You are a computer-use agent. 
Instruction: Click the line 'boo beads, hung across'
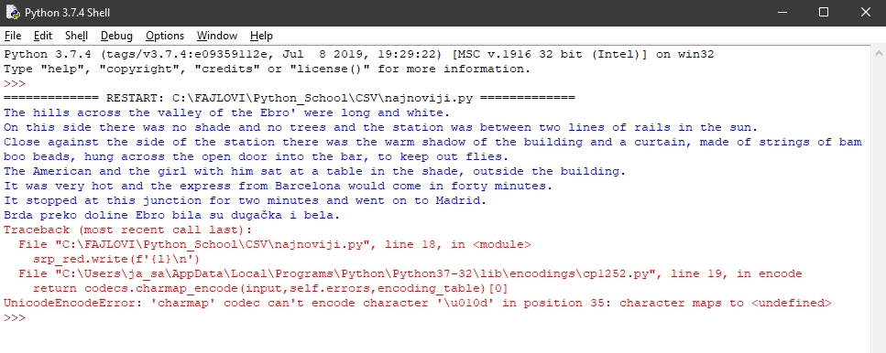click(x=256, y=156)
